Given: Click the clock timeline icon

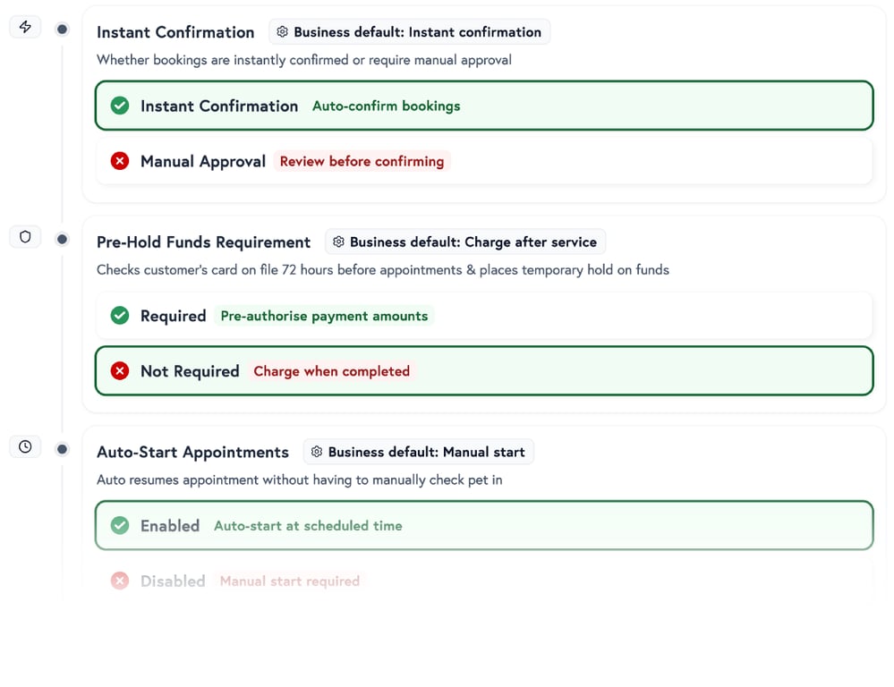Looking at the screenshot, I should [25, 446].
